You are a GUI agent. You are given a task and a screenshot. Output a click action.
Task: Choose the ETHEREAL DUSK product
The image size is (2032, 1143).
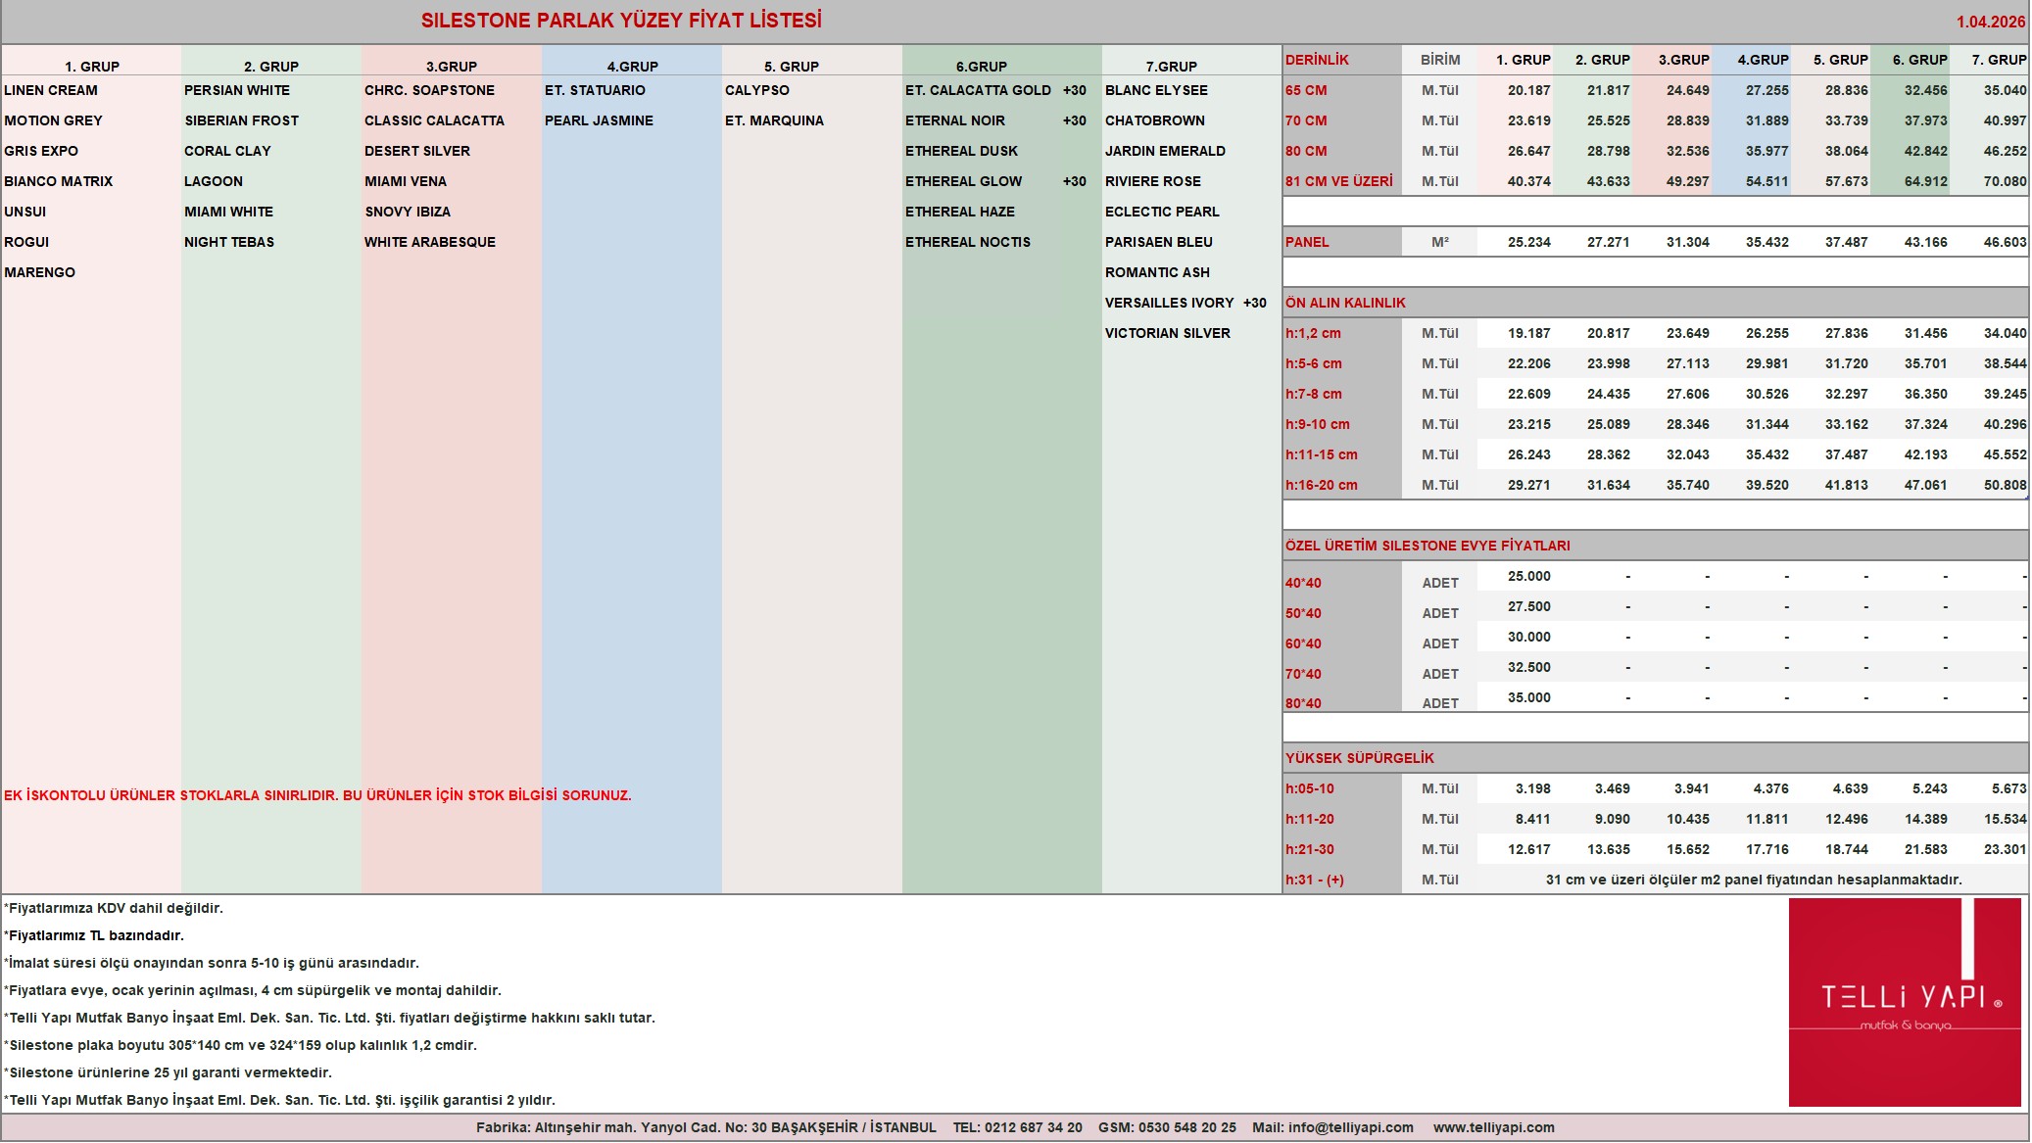pos(961,151)
